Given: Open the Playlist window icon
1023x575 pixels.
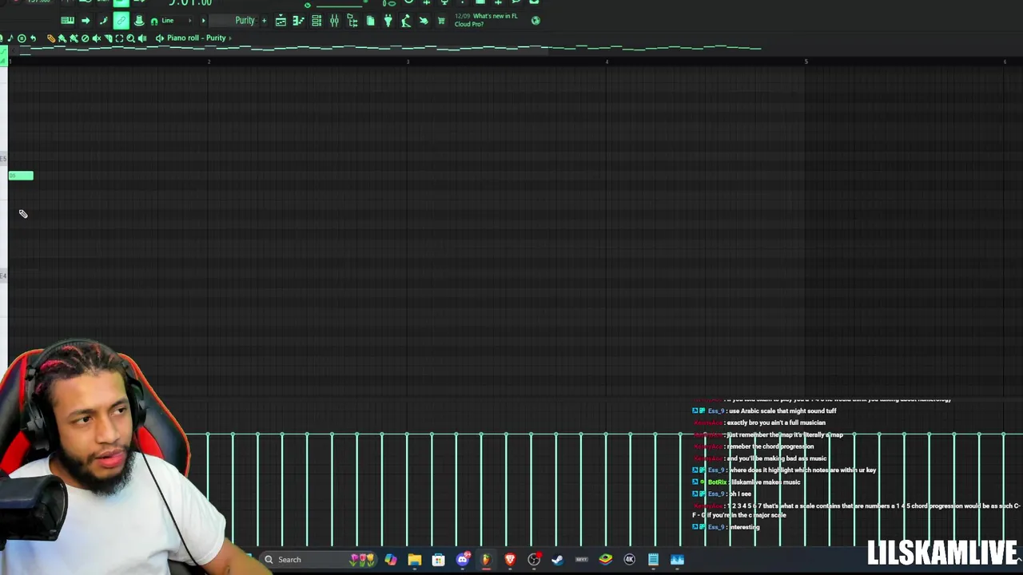Looking at the screenshot, I should click(281, 21).
